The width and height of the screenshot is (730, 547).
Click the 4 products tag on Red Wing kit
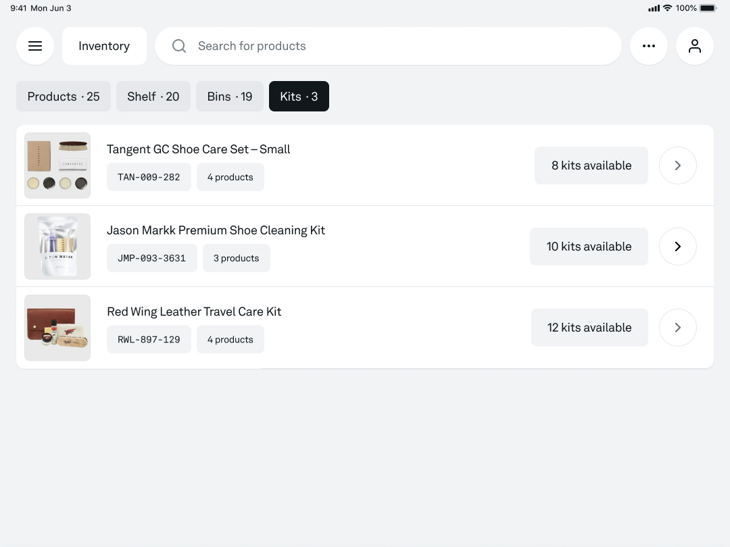(230, 340)
